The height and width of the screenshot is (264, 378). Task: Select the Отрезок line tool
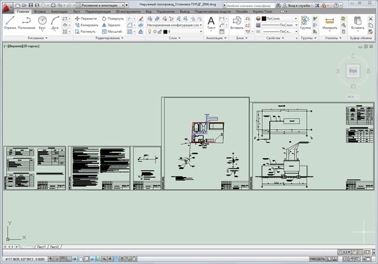point(9,23)
